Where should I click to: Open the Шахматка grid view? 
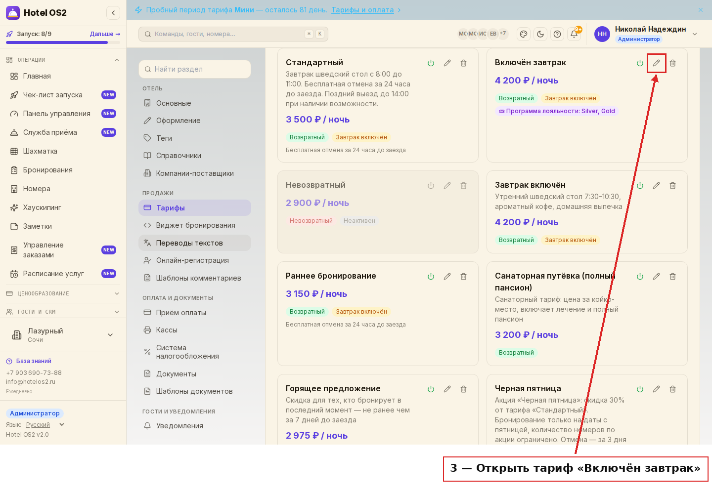(63, 151)
